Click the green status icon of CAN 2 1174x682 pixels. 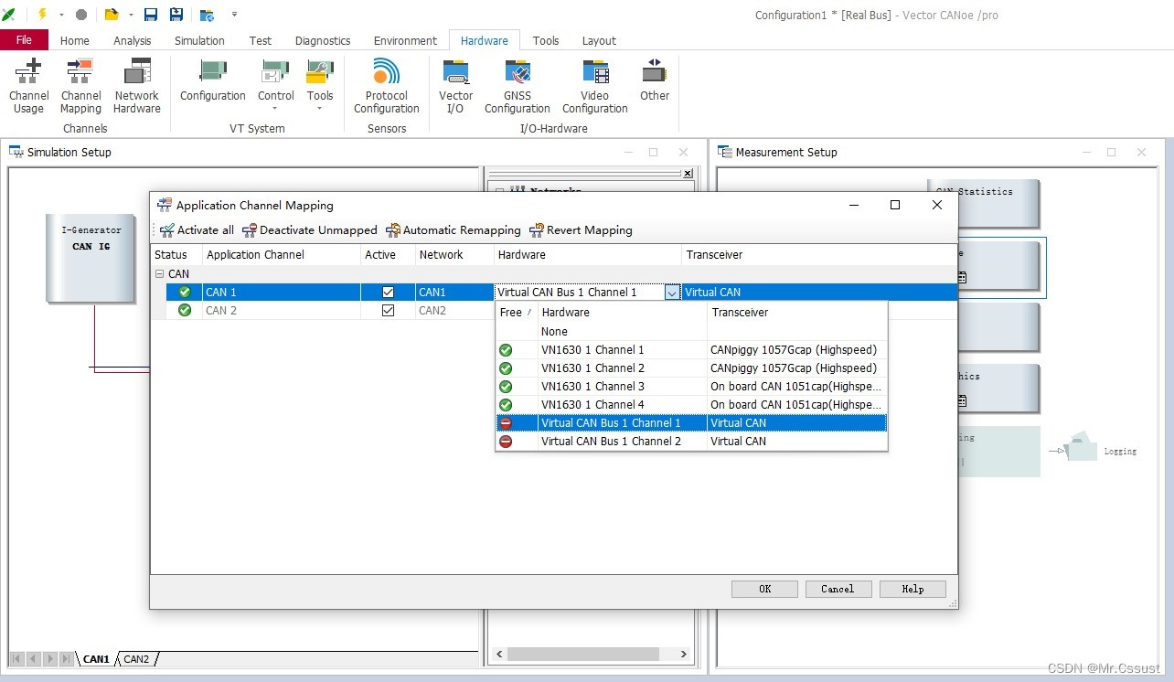185,310
